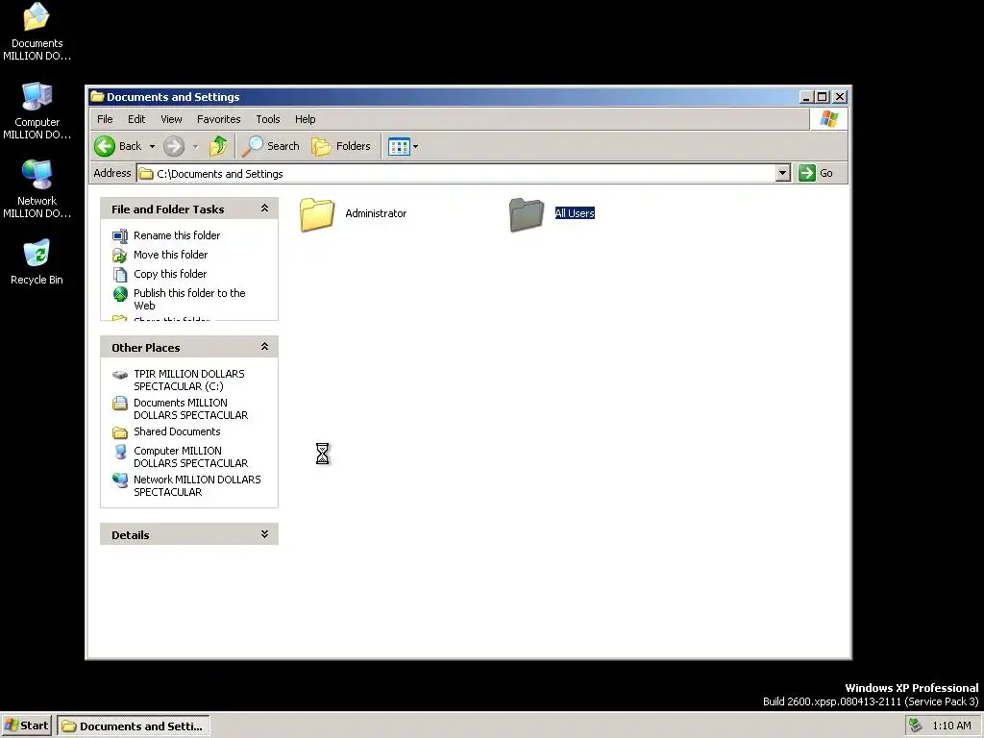The image size is (984, 738).
Task: Click Publish this folder to the Web
Action: [189, 300]
